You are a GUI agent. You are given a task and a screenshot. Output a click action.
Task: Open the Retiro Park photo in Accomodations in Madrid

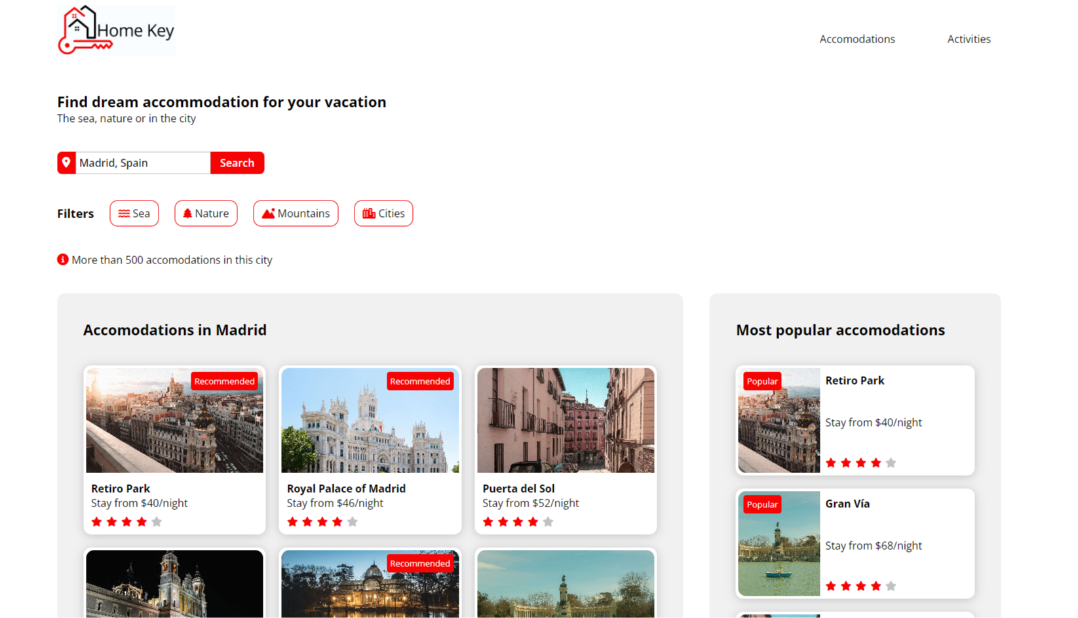[x=174, y=420]
